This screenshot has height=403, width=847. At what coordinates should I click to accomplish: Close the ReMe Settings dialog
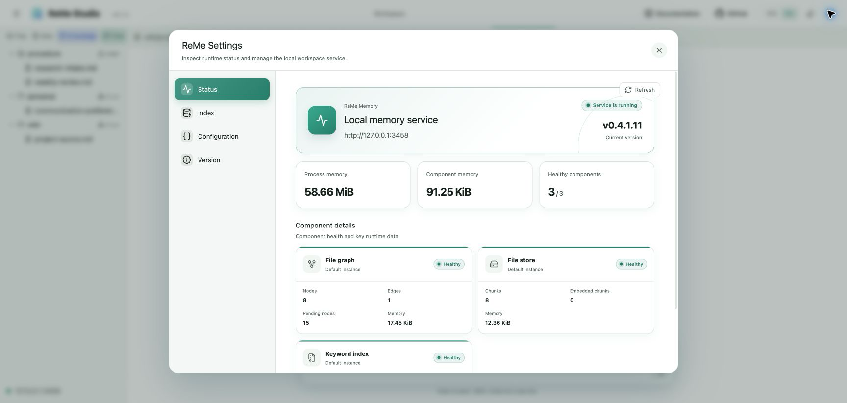(659, 50)
